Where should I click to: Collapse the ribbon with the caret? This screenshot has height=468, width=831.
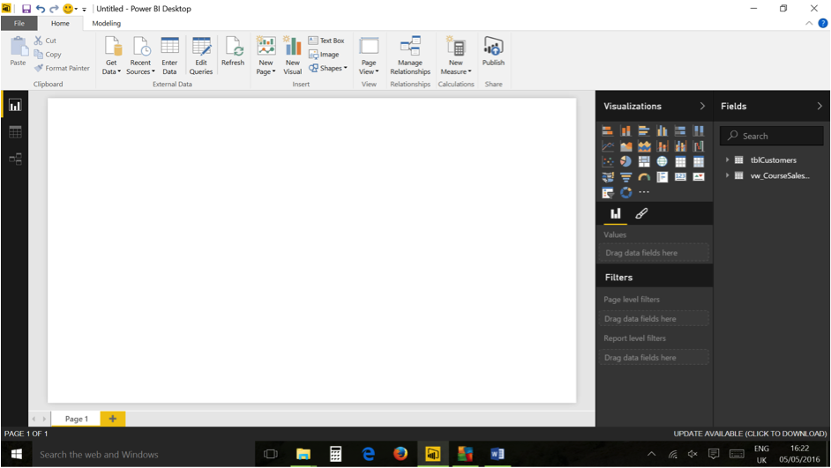pos(809,23)
